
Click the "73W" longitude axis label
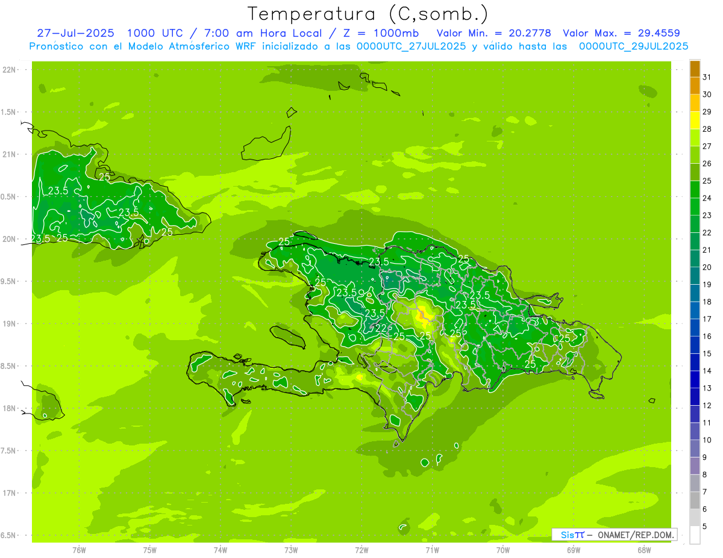(291, 550)
